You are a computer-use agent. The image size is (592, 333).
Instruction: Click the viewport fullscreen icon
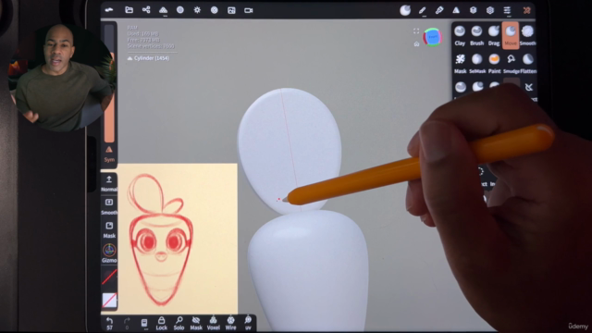click(416, 31)
